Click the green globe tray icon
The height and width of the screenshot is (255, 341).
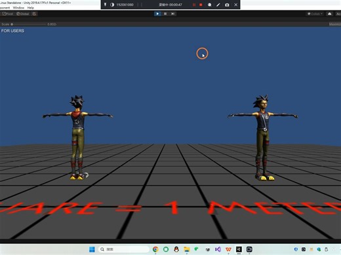coord(319,249)
